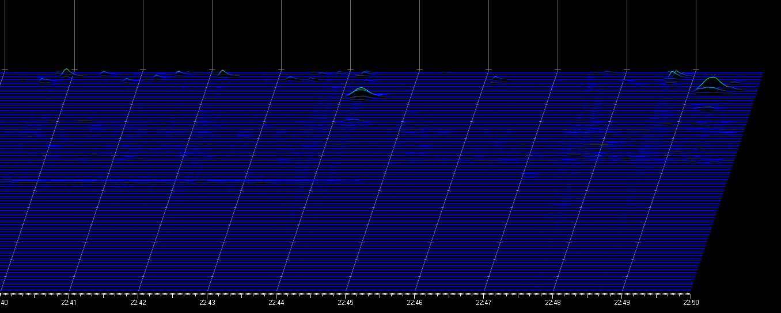Pick the 22:46 time axis label

(x=415, y=302)
